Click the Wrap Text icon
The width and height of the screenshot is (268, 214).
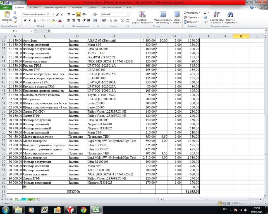coord(95,14)
